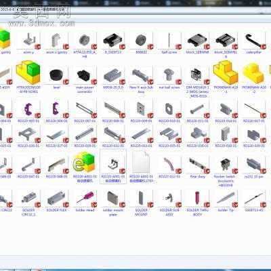The width and height of the screenshot is (271, 271).
Task: Select the 'RD220-011-01' pin part icon
Action: (198, 110)
